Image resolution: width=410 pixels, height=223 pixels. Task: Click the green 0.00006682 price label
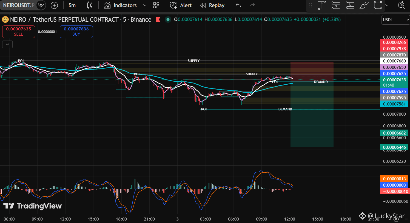click(394, 133)
